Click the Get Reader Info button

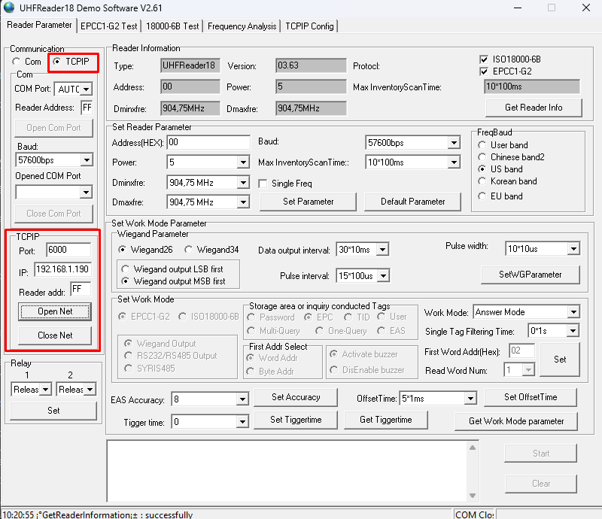coord(533,108)
